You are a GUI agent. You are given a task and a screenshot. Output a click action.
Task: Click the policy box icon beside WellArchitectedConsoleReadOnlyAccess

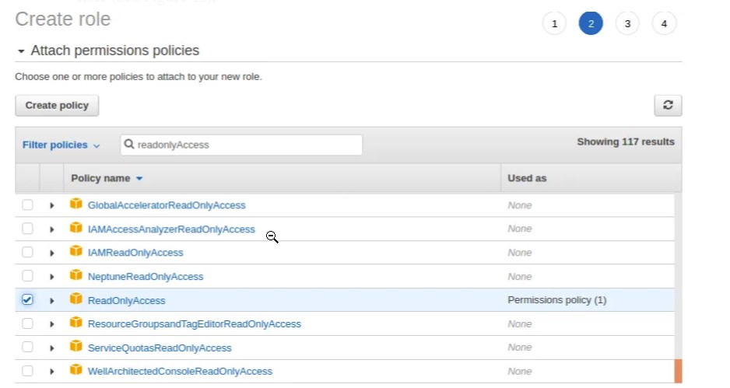[x=75, y=370]
